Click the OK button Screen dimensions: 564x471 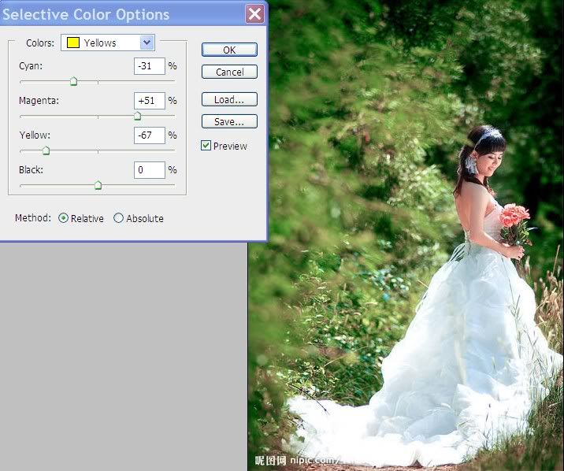point(229,50)
